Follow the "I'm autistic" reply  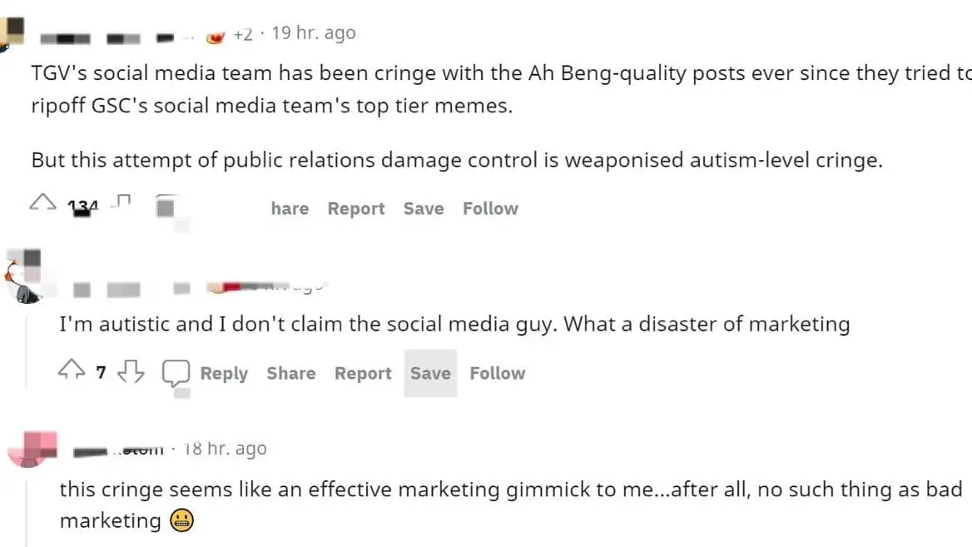497,374
